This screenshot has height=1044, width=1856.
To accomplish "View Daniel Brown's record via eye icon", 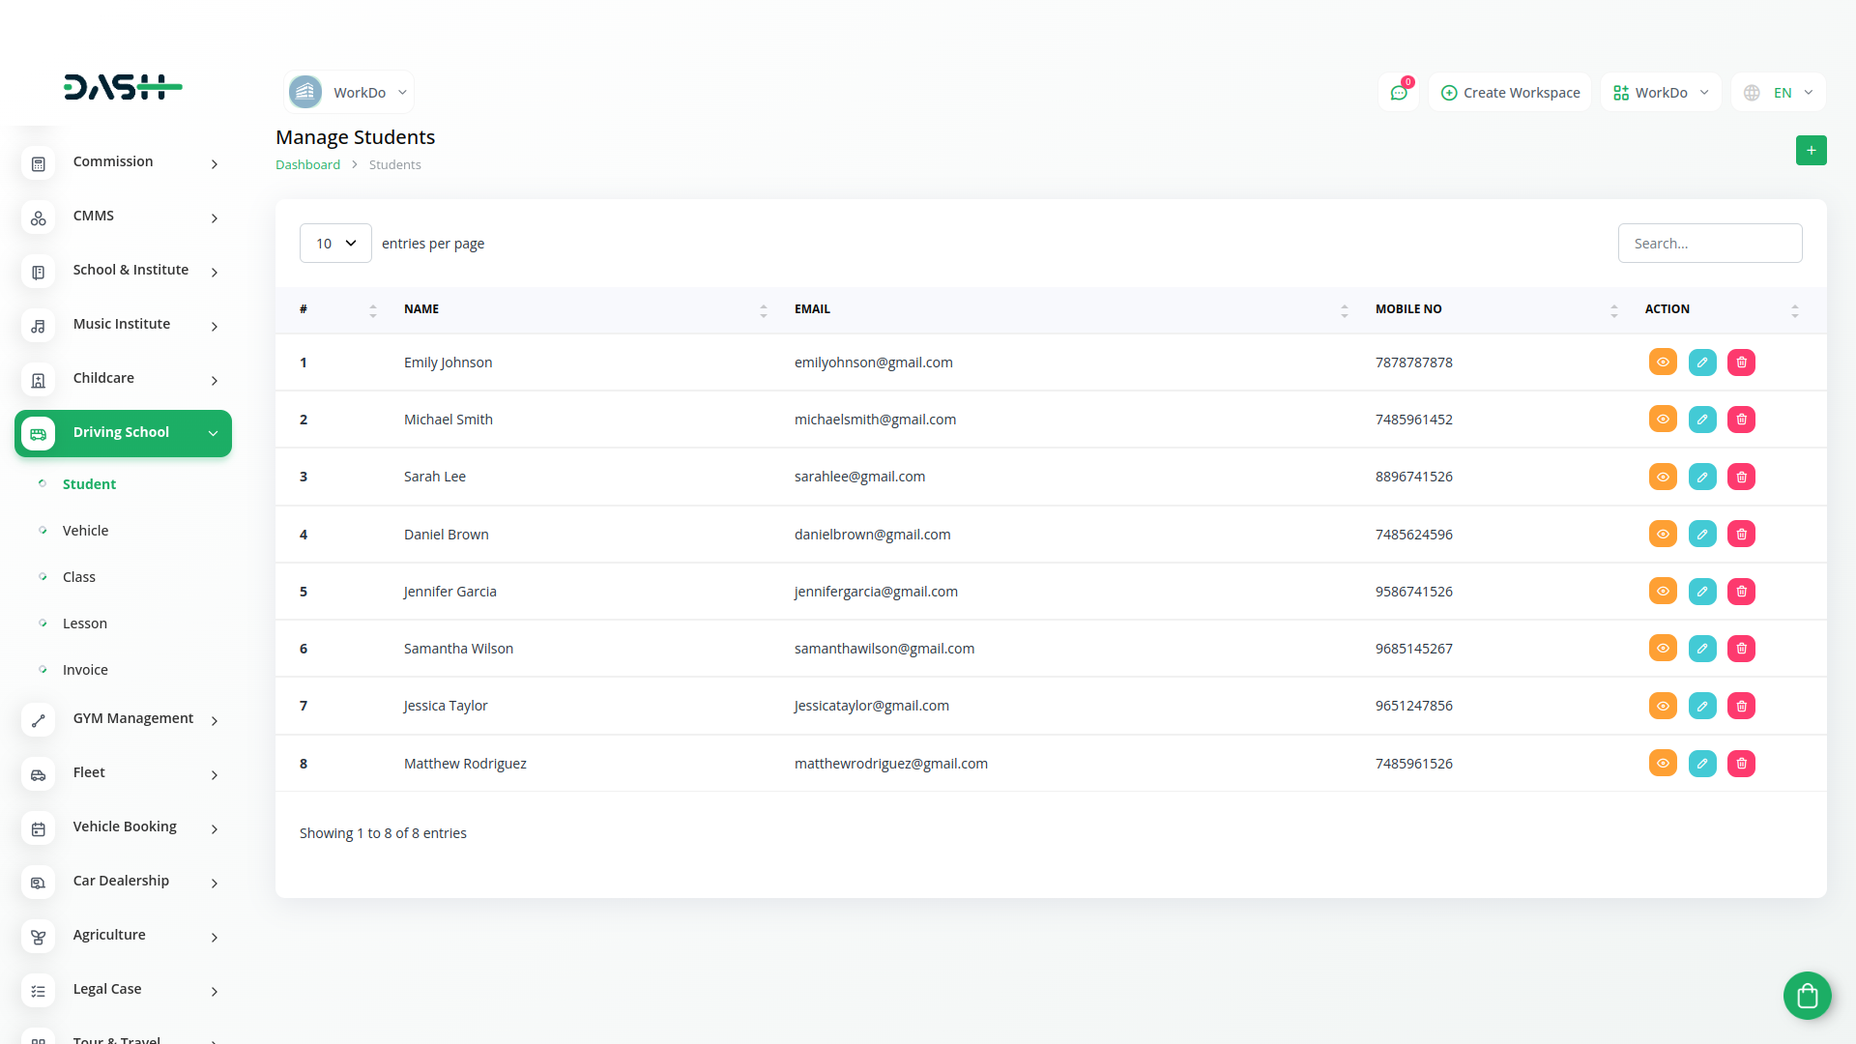I will point(1663,534).
